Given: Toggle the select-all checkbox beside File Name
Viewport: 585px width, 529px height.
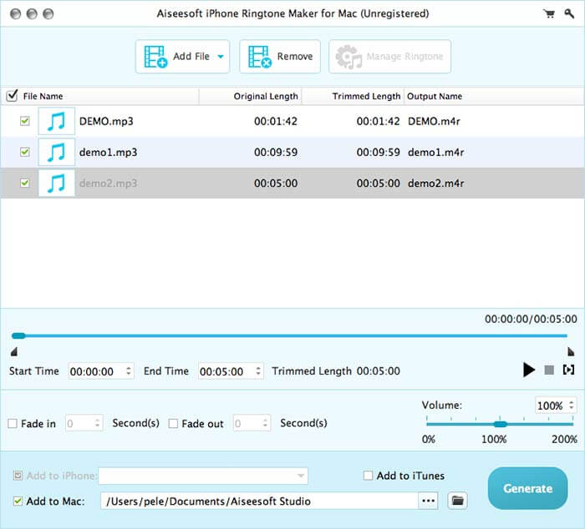Looking at the screenshot, I should 12,96.
